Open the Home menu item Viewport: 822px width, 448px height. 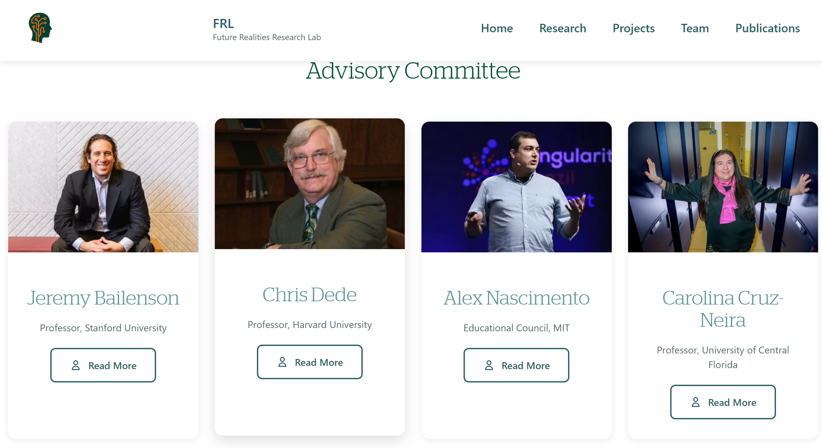[x=497, y=28]
